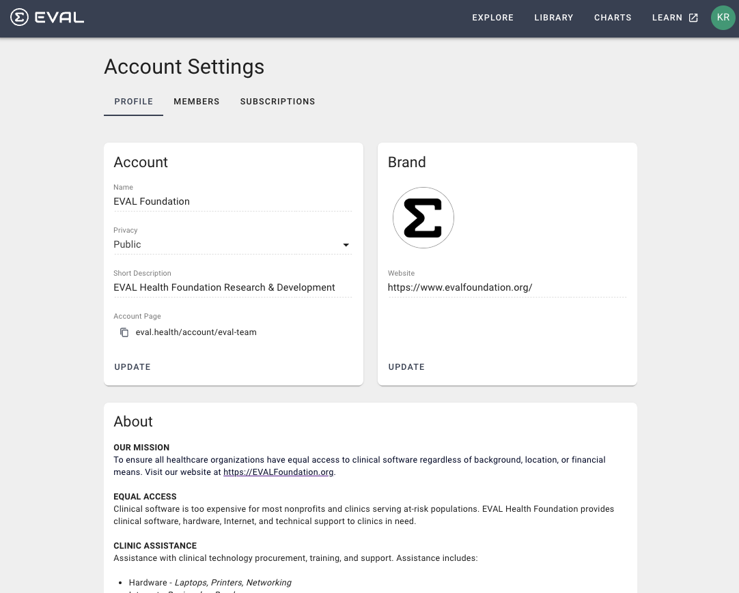Open CHARTS from the navigation bar
This screenshot has width=739, height=593.
(x=613, y=18)
